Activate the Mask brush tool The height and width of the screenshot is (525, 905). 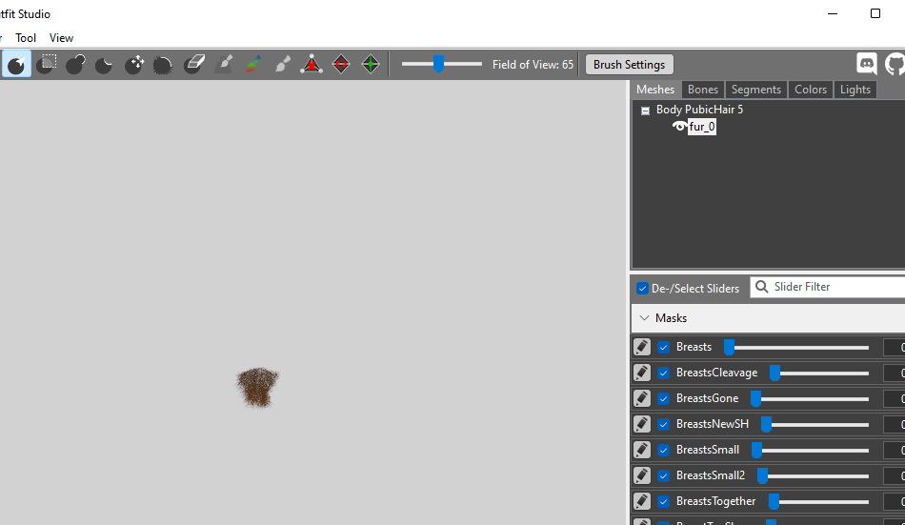click(46, 64)
